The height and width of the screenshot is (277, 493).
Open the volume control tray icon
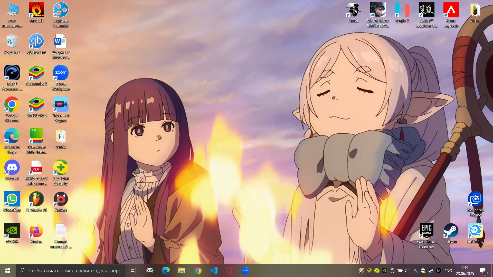point(407,271)
